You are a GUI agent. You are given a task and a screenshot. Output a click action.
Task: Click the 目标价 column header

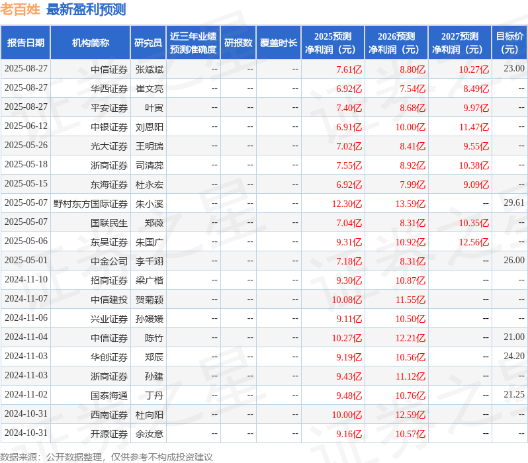click(510, 43)
